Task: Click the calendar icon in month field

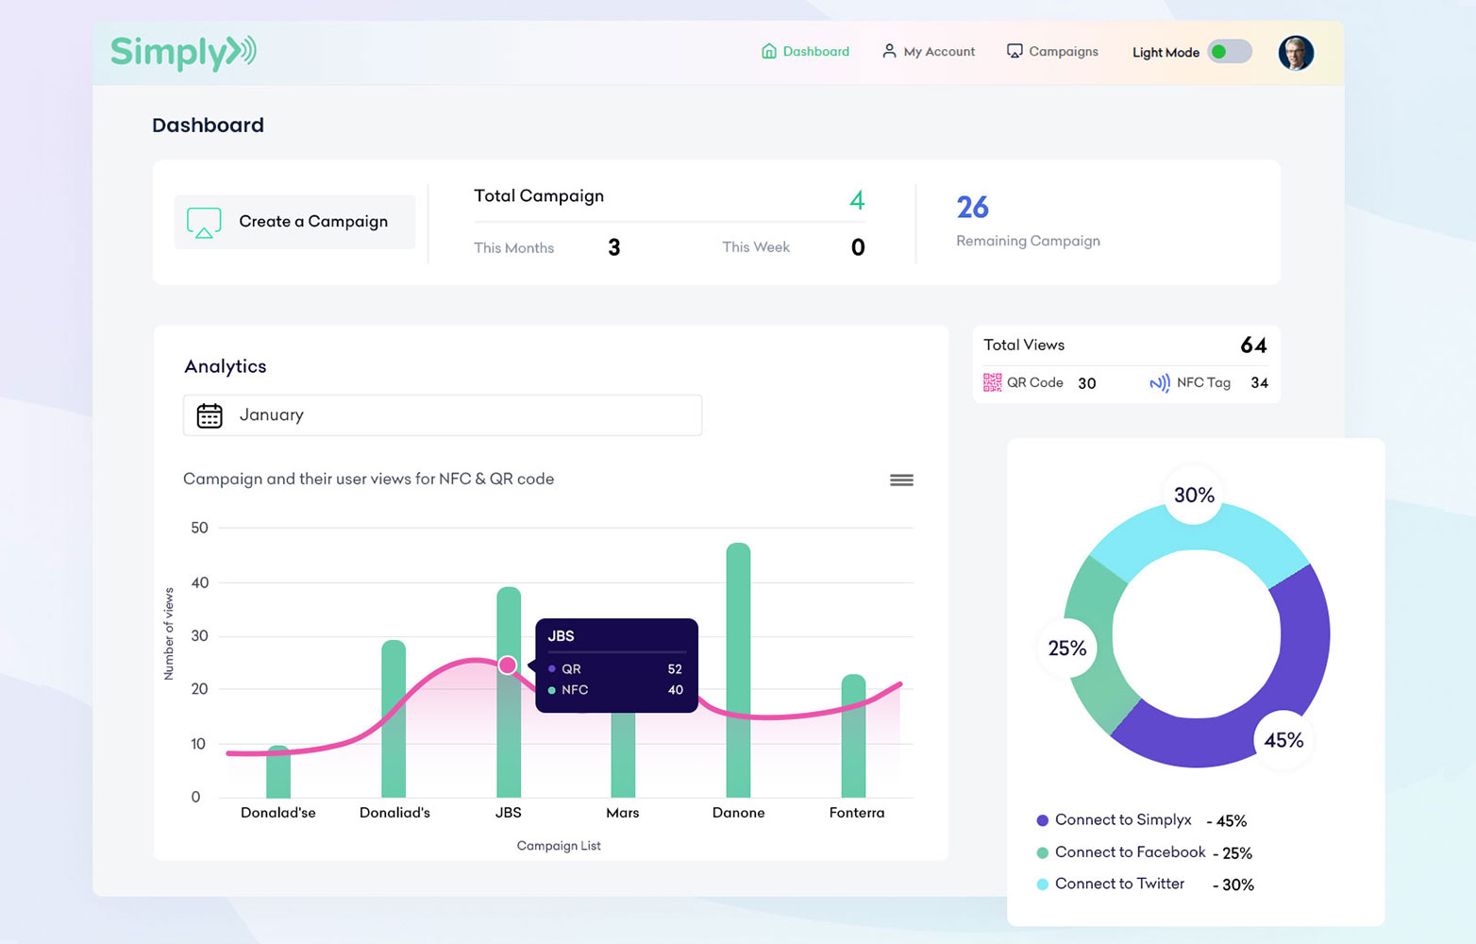Action: 210,415
